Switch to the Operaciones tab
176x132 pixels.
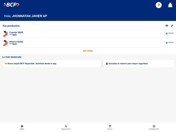[66, 127]
